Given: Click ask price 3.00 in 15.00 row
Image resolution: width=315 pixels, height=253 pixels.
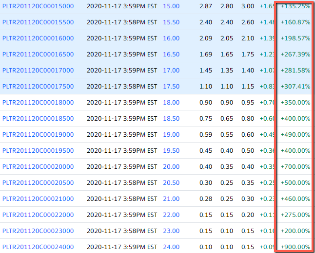Looking at the screenshot, I should [248, 6].
